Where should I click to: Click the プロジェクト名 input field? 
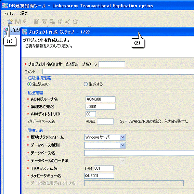(112, 64)
